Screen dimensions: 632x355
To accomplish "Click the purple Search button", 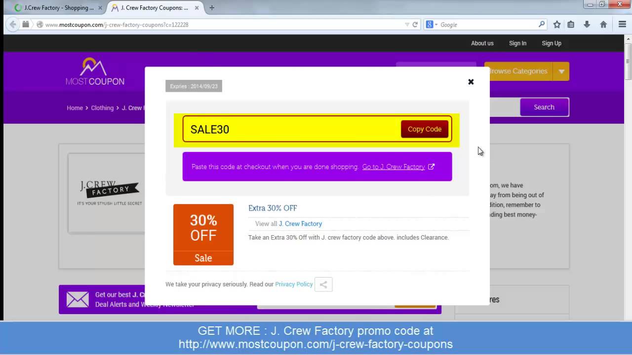I will coord(544,107).
